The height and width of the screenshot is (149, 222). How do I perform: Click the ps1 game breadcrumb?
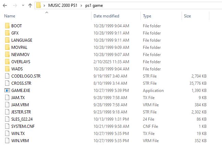pyautogui.click(x=94, y=5)
